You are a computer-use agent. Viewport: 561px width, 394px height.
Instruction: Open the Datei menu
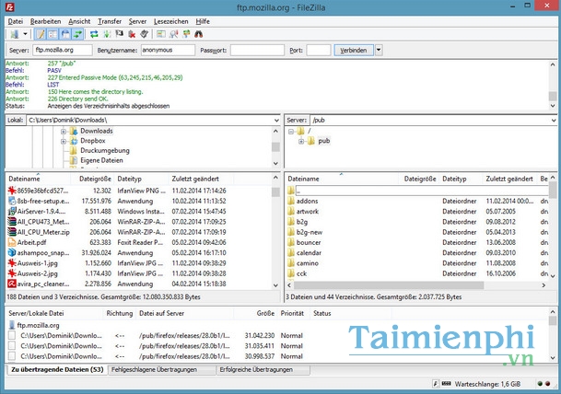(x=16, y=21)
